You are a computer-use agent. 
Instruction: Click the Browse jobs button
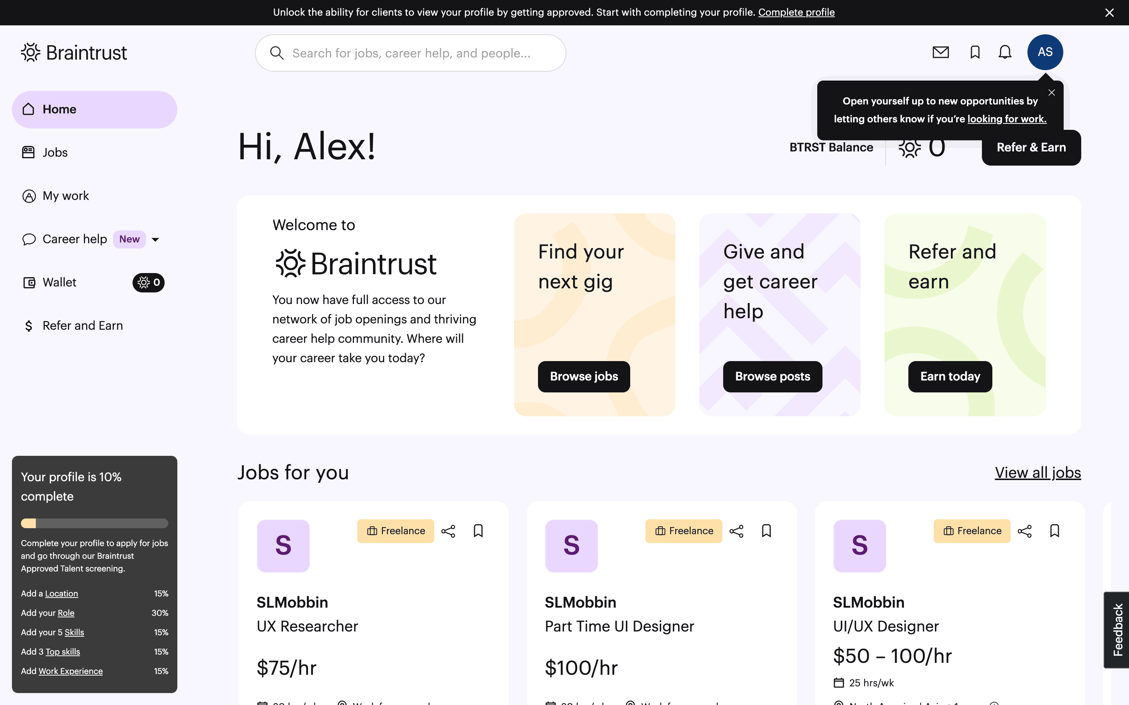click(x=583, y=376)
